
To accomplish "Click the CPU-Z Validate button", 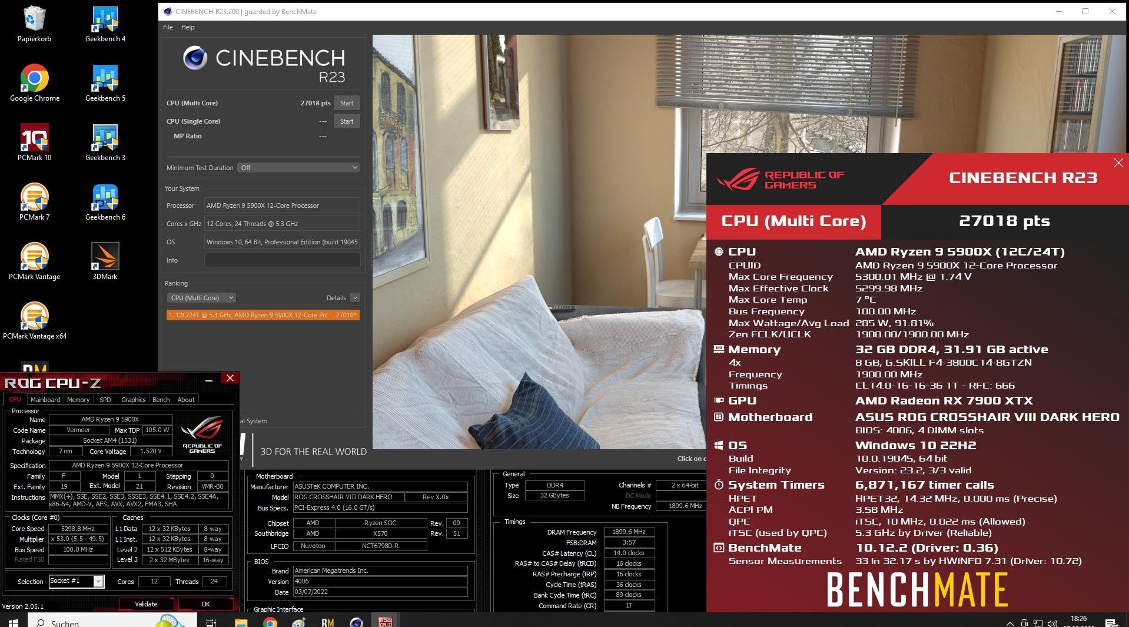I will coord(146,604).
